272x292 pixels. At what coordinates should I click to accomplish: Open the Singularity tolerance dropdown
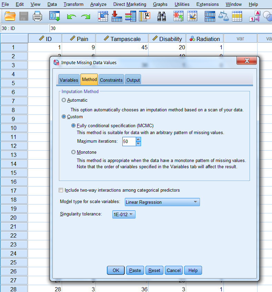pyautogui.click(x=124, y=214)
